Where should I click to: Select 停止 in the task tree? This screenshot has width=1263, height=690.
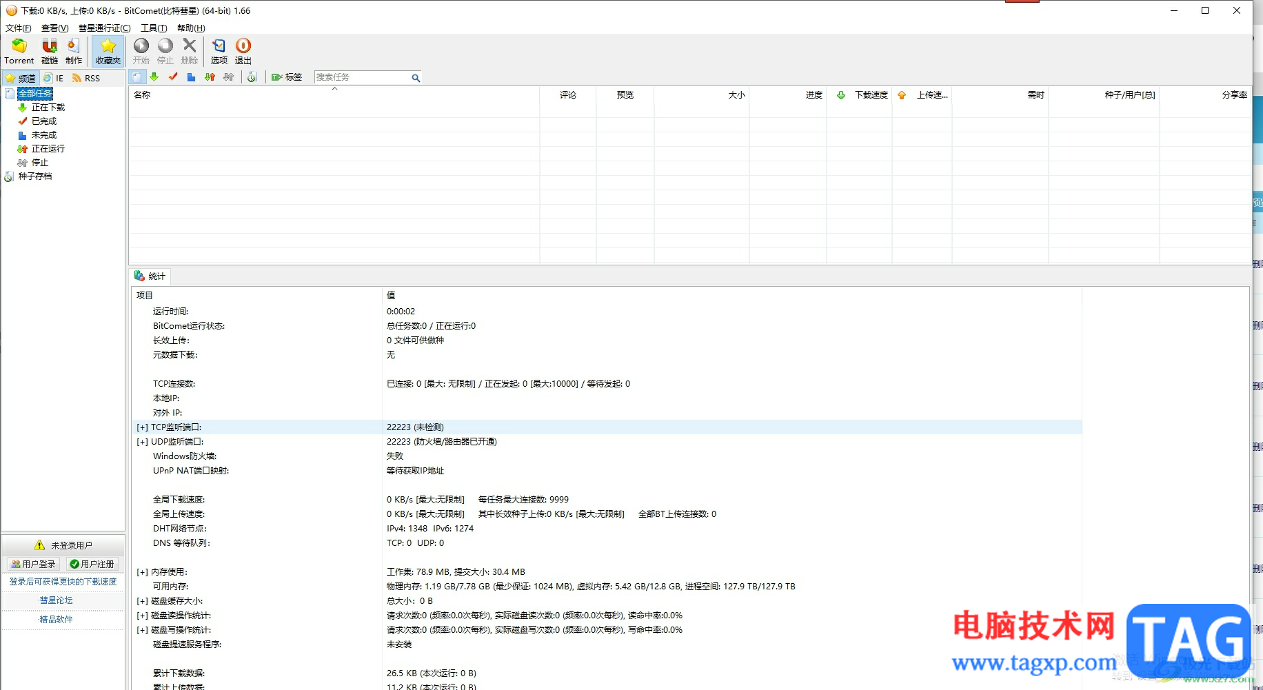coord(40,163)
